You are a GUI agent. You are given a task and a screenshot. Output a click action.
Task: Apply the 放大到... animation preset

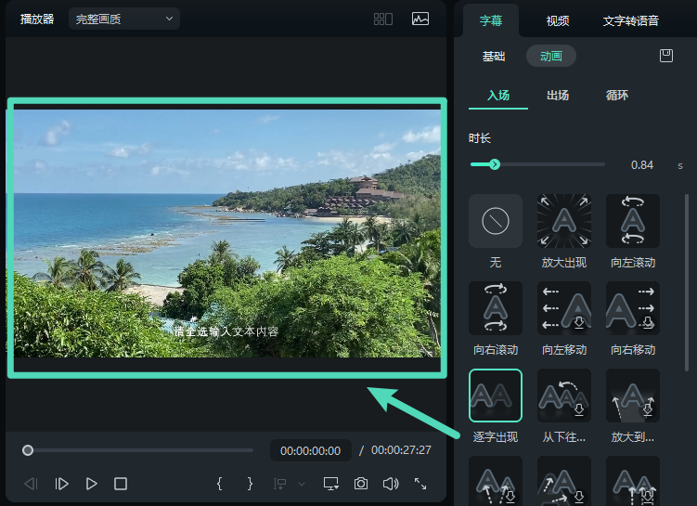point(633,396)
